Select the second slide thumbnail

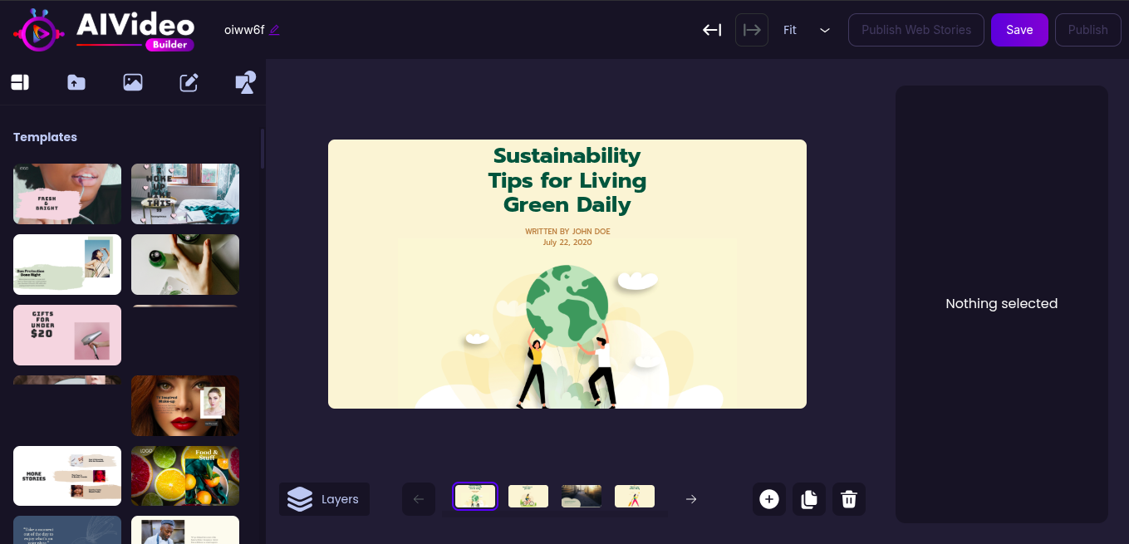[528, 496]
